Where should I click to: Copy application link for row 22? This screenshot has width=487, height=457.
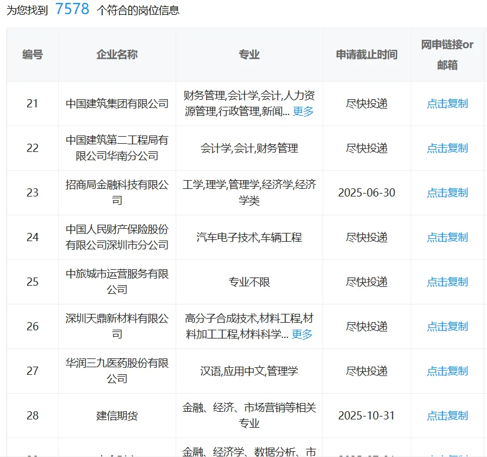point(447,148)
